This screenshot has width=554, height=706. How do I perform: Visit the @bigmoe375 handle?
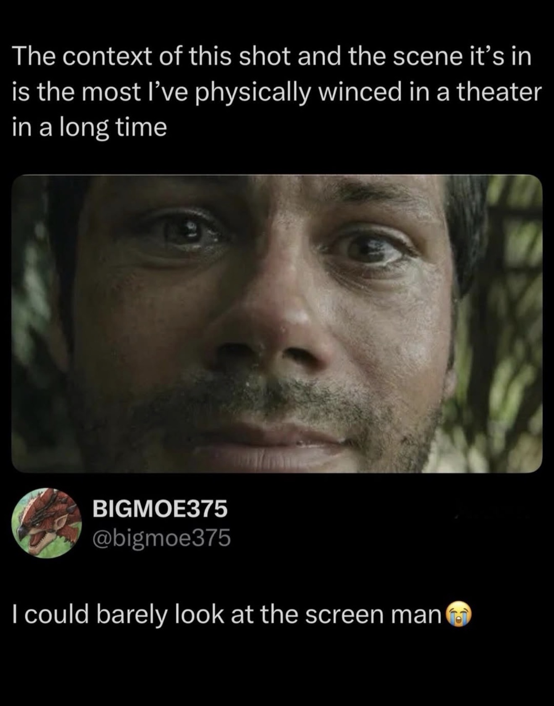pos(162,538)
